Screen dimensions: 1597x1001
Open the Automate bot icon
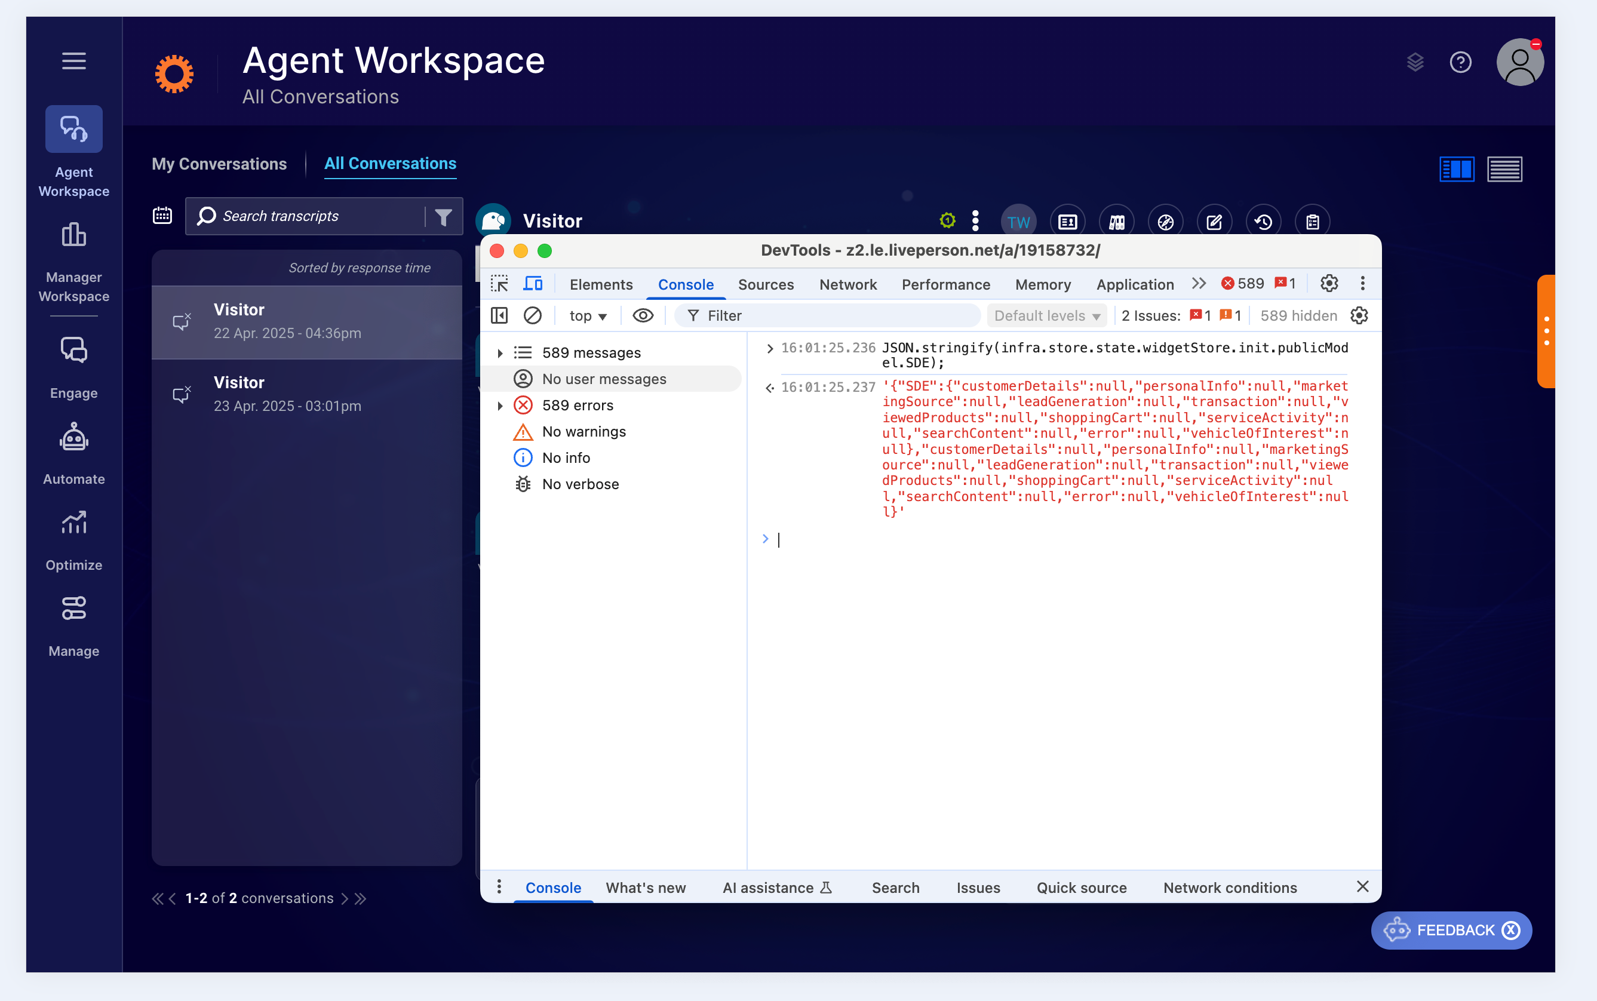coord(73,438)
